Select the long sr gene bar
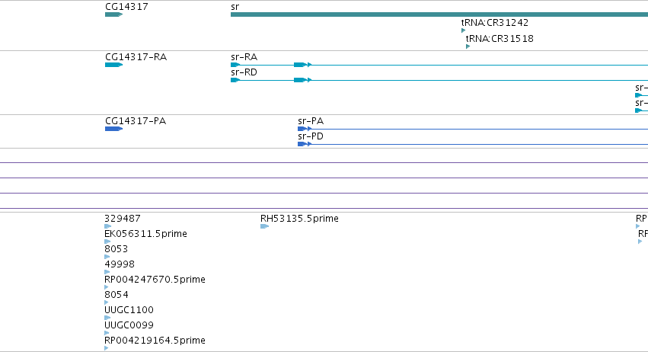This screenshot has height=352, width=648. (439, 14)
